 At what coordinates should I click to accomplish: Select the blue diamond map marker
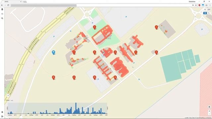(x=54, y=52)
